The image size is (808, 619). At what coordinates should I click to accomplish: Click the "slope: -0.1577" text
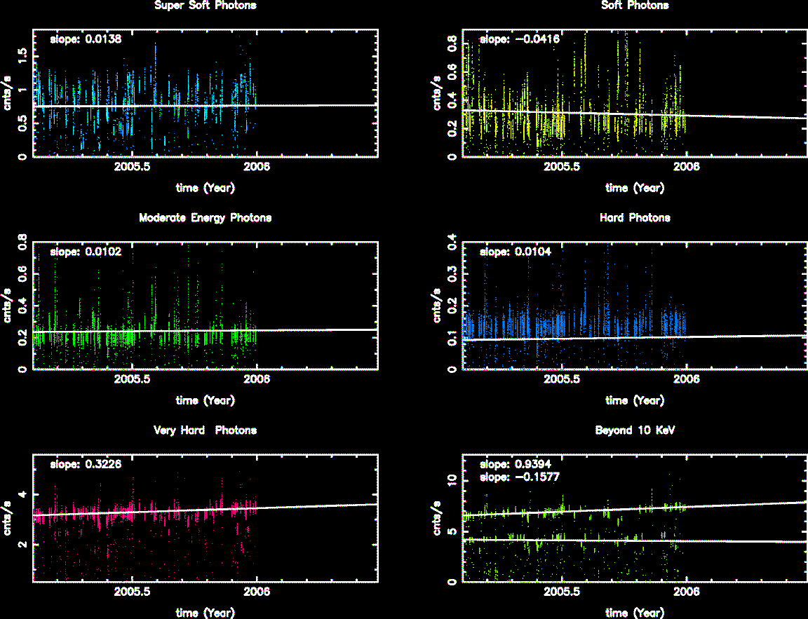point(519,477)
